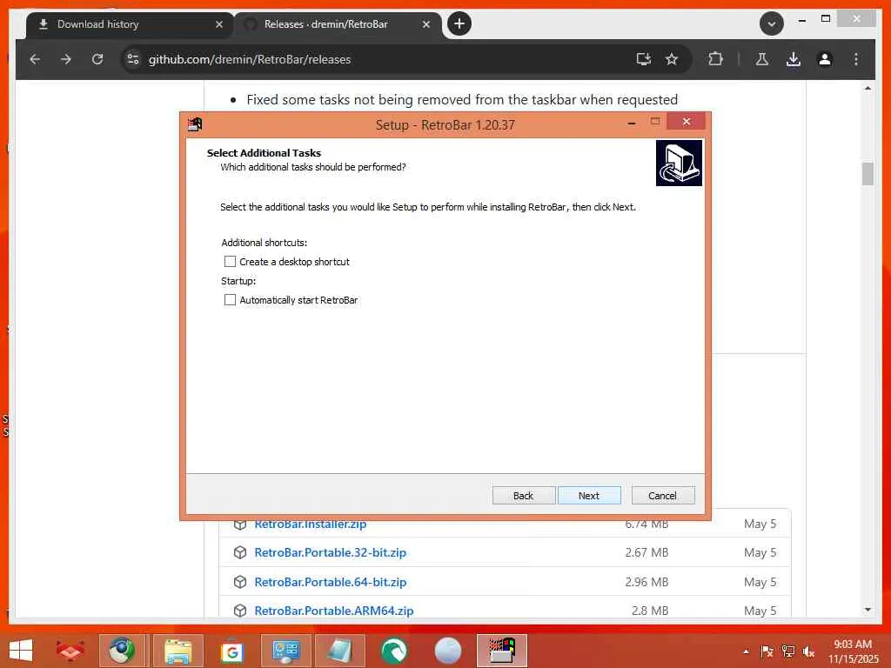Click the page scrollbar down arrow
The image size is (891, 668).
(x=868, y=610)
